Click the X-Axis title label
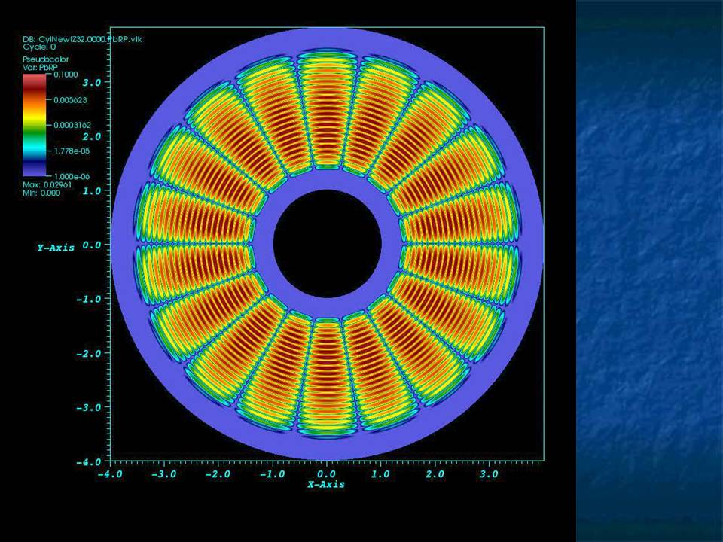 325,484
